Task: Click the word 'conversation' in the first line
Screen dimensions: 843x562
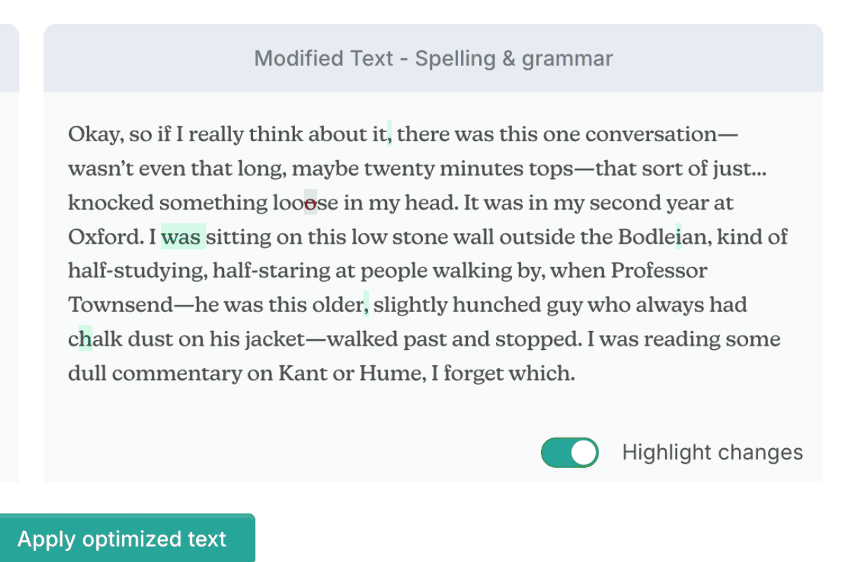Action: [653, 133]
